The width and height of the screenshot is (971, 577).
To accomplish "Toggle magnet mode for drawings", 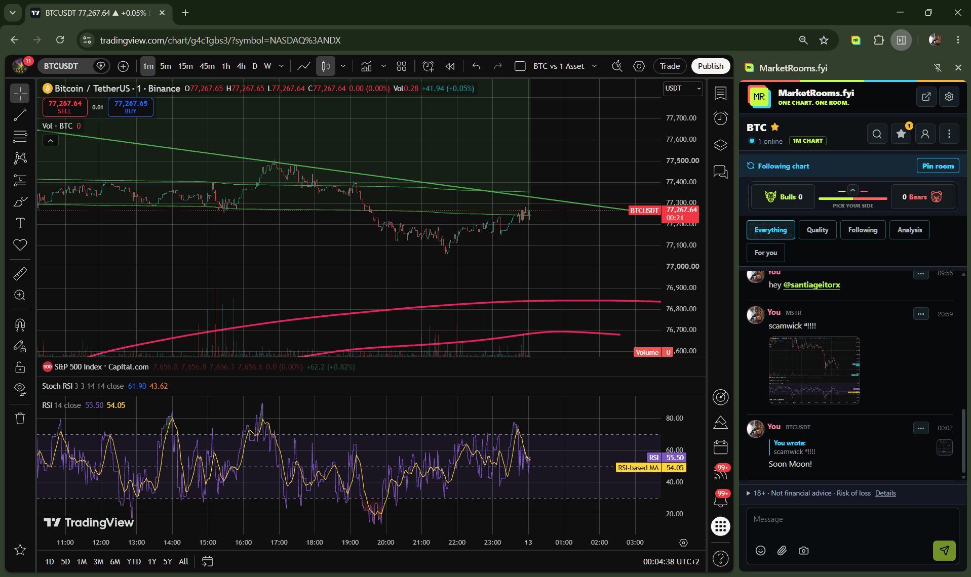I will coord(20,325).
